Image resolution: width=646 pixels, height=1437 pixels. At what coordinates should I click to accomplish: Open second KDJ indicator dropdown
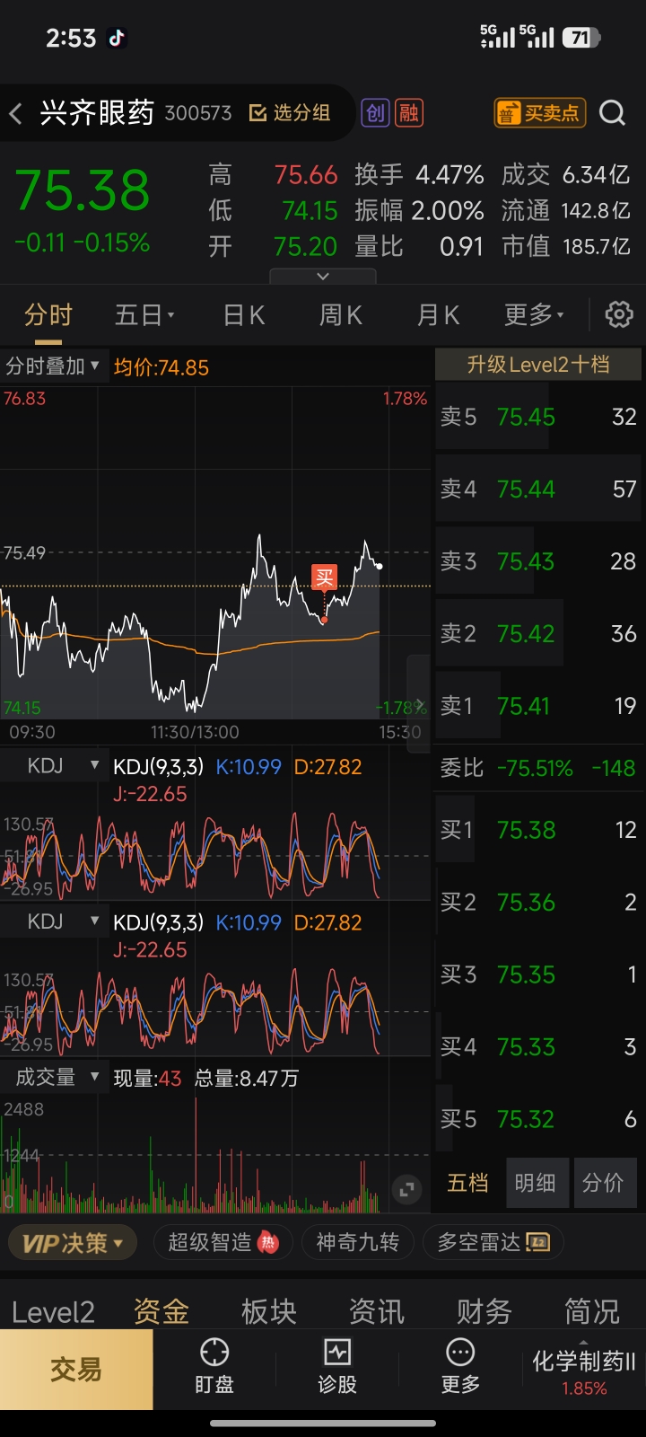click(52, 921)
